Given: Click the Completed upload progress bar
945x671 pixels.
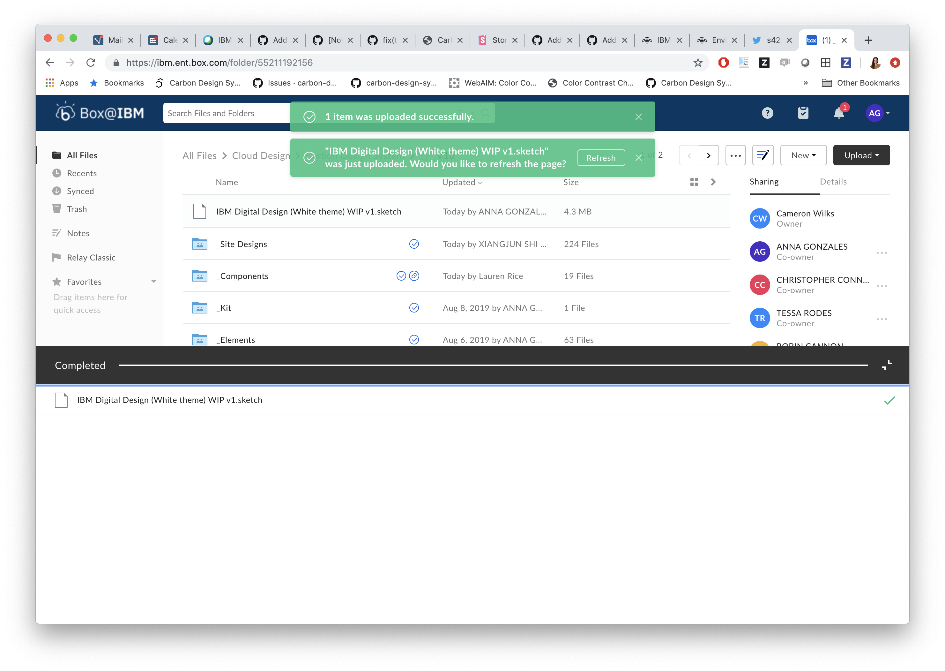Looking at the screenshot, I should [x=493, y=365].
